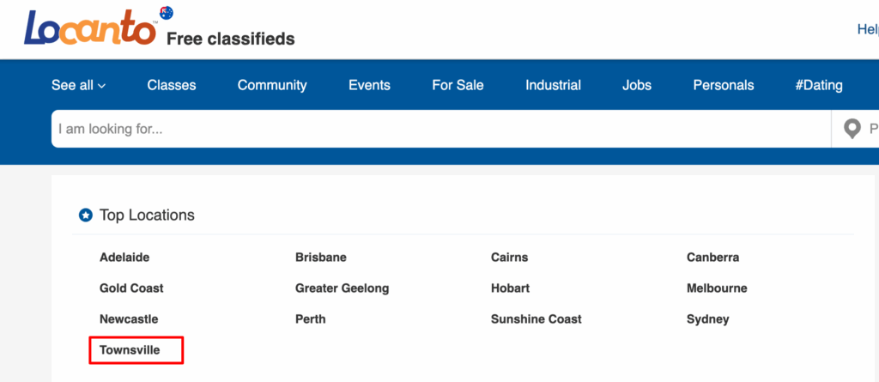879x382 pixels.
Task: Open the For Sale category
Action: coord(458,85)
